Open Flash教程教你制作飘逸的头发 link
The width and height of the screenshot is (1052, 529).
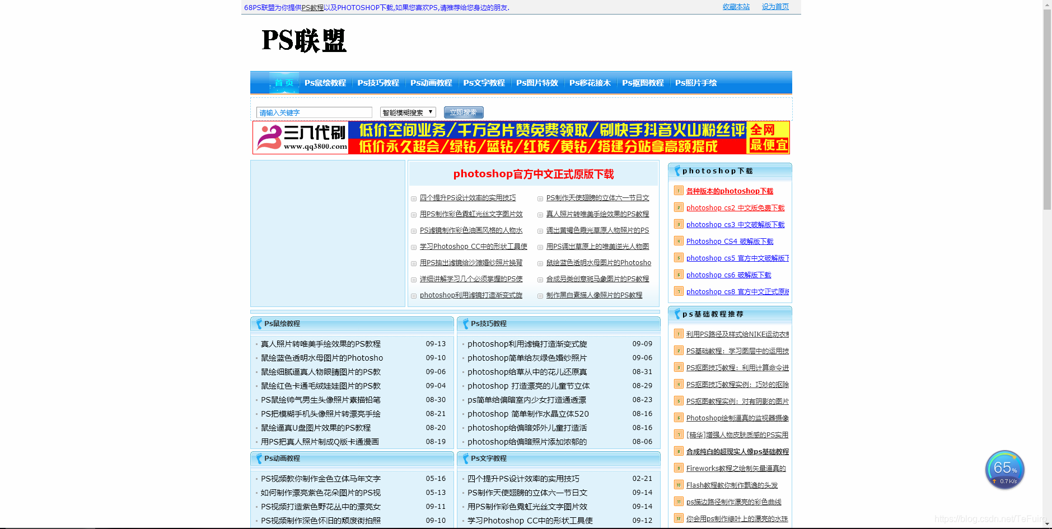pos(732,485)
